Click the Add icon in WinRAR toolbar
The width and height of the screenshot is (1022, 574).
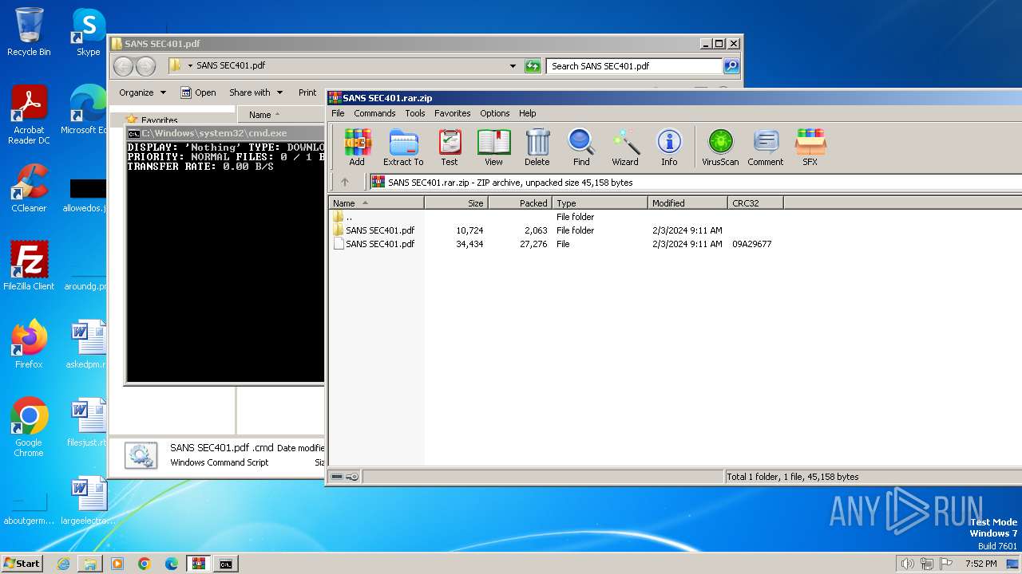pos(357,147)
